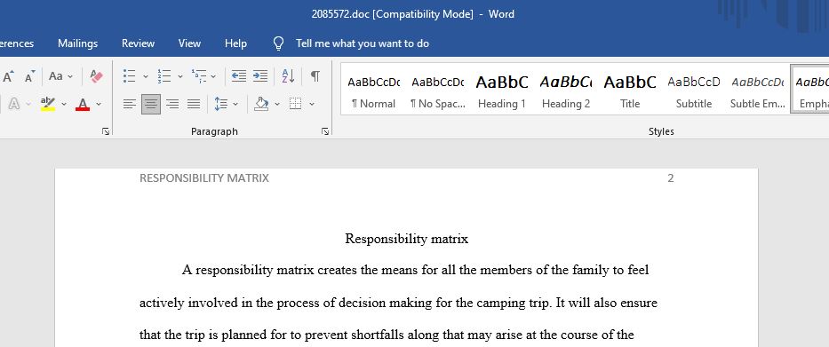Apply borders to selection
The height and width of the screenshot is (347, 829).
click(x=296, y=104)
